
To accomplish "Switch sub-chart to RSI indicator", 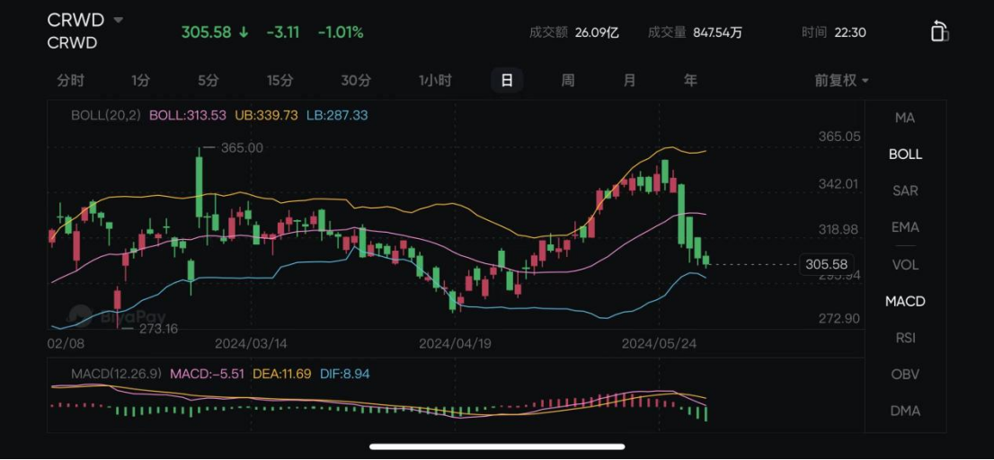I will [905, 338].
